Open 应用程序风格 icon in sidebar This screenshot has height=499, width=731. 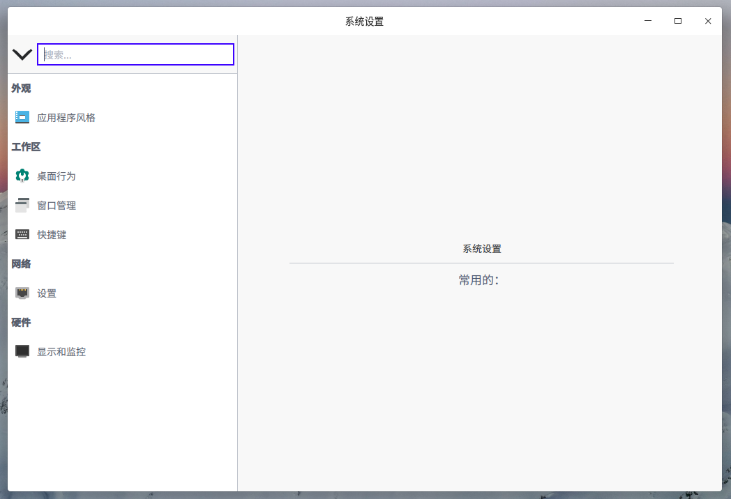coord(22,117)
